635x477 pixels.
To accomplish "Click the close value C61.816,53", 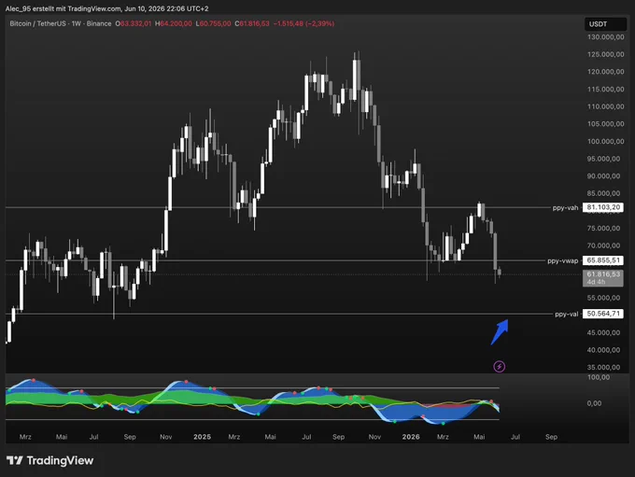I will tap(252, 23).
